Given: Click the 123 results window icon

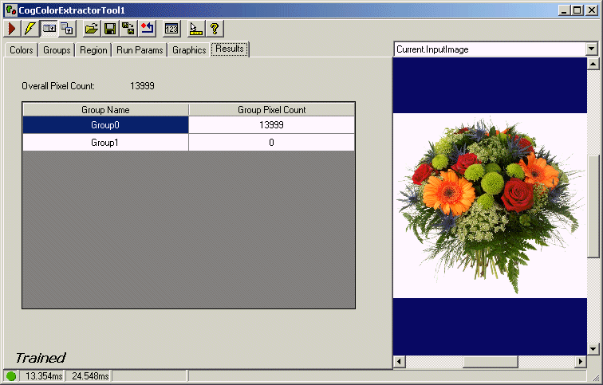Looking at the screenshot, I should 171,29.
